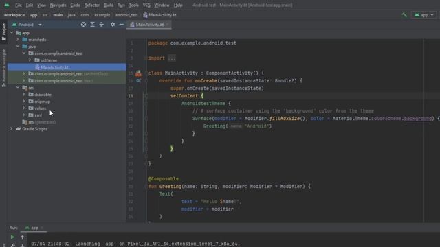Click the Expand All icon

coord(92,25)
